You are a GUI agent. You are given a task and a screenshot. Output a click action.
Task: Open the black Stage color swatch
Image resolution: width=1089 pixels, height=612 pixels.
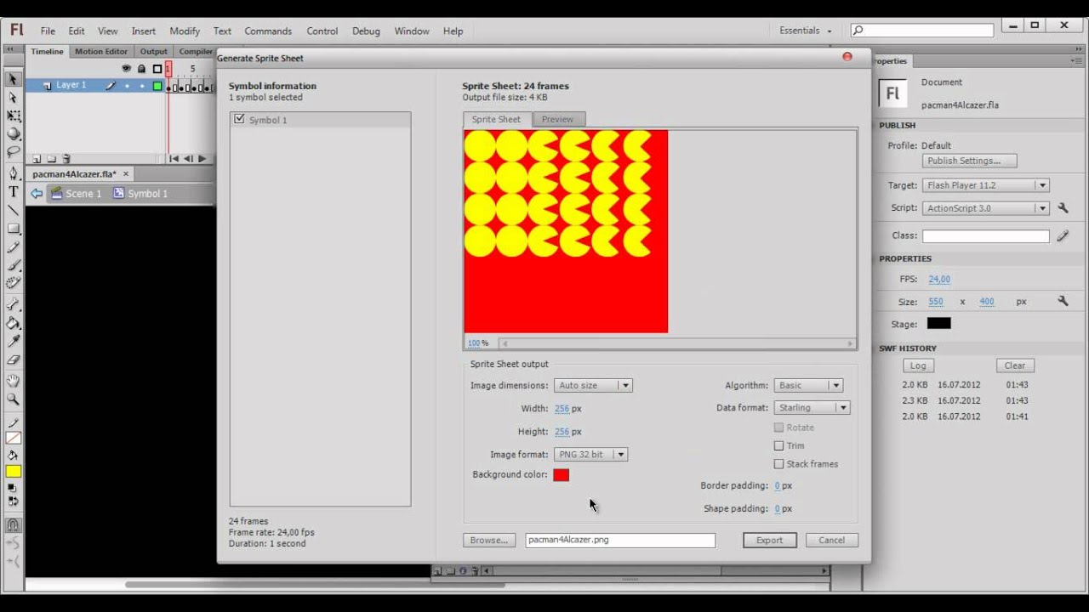pos(938,324)
